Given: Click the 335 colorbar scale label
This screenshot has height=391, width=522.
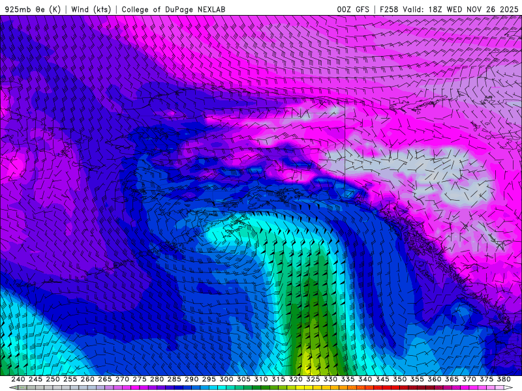Looking at the screenshot, I should (347, 379).
